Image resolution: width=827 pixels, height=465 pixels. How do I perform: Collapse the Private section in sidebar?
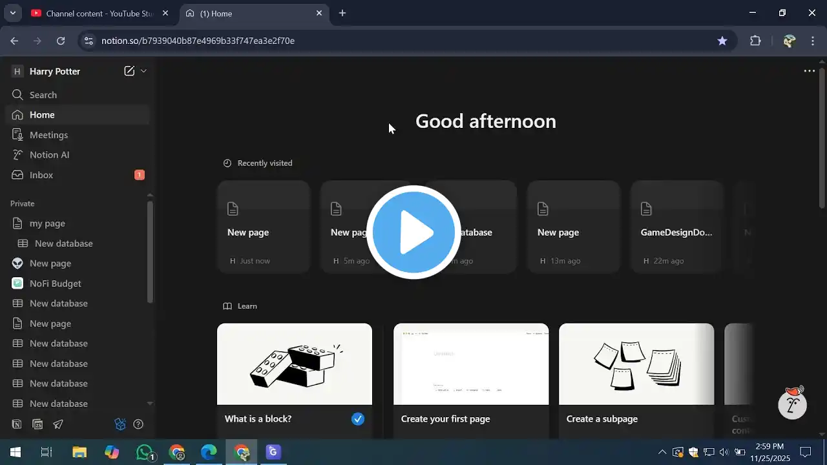coord(23,203)
